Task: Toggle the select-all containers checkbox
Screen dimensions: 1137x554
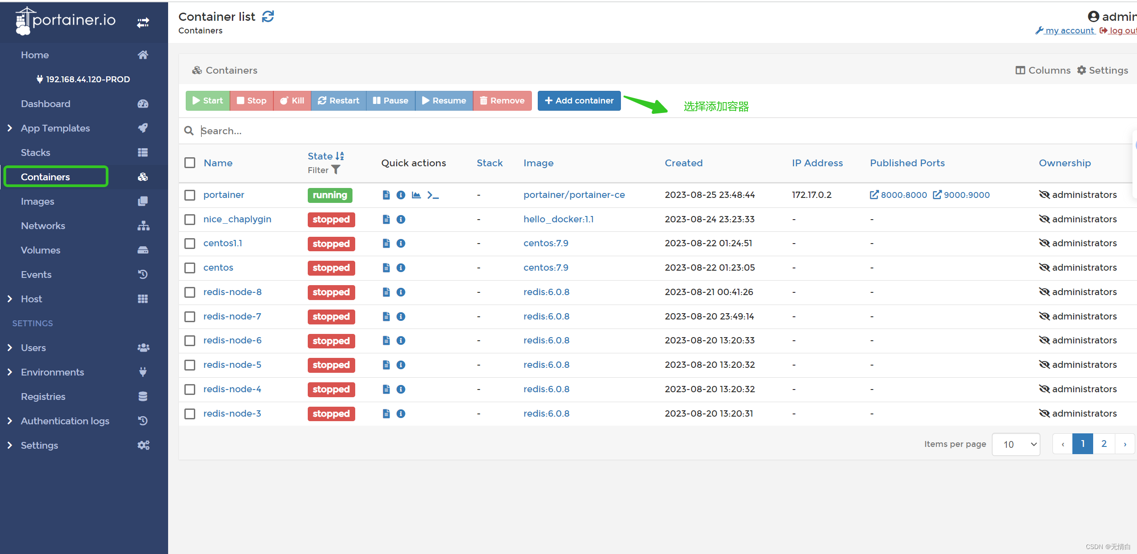Action: [x=190, y=163]
